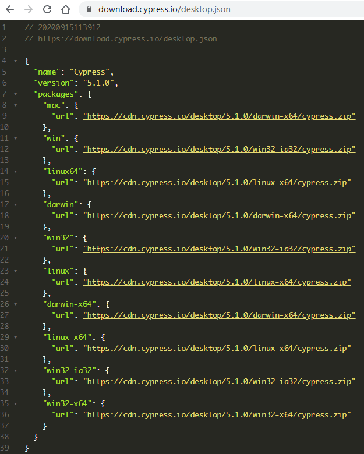Open the win win32-ia32 zip link on line 12

click(x=219, y=150)
